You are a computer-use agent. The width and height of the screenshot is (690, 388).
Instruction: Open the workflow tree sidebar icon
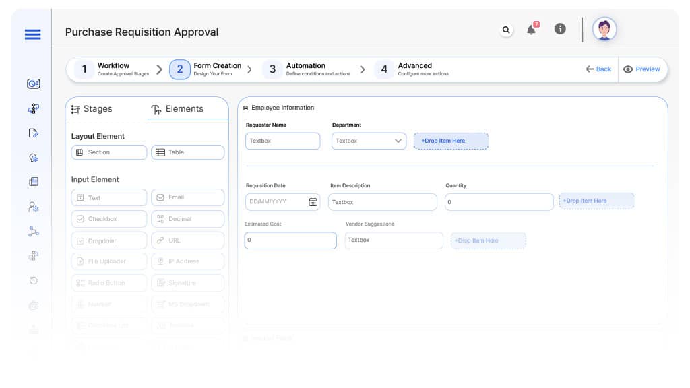pos(34,108)
